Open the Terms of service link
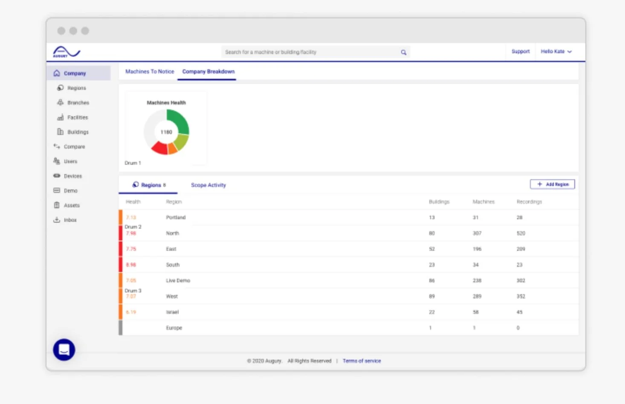Viewport: 625px width, 404px height. [362, 361]
